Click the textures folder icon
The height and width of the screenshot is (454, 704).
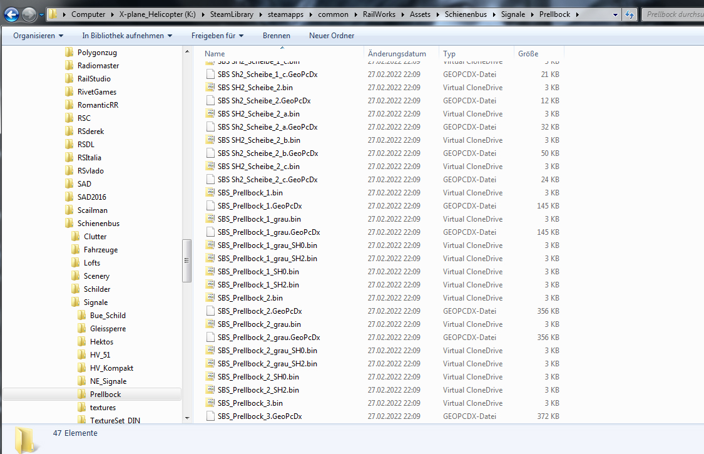[x=82, y=408]
